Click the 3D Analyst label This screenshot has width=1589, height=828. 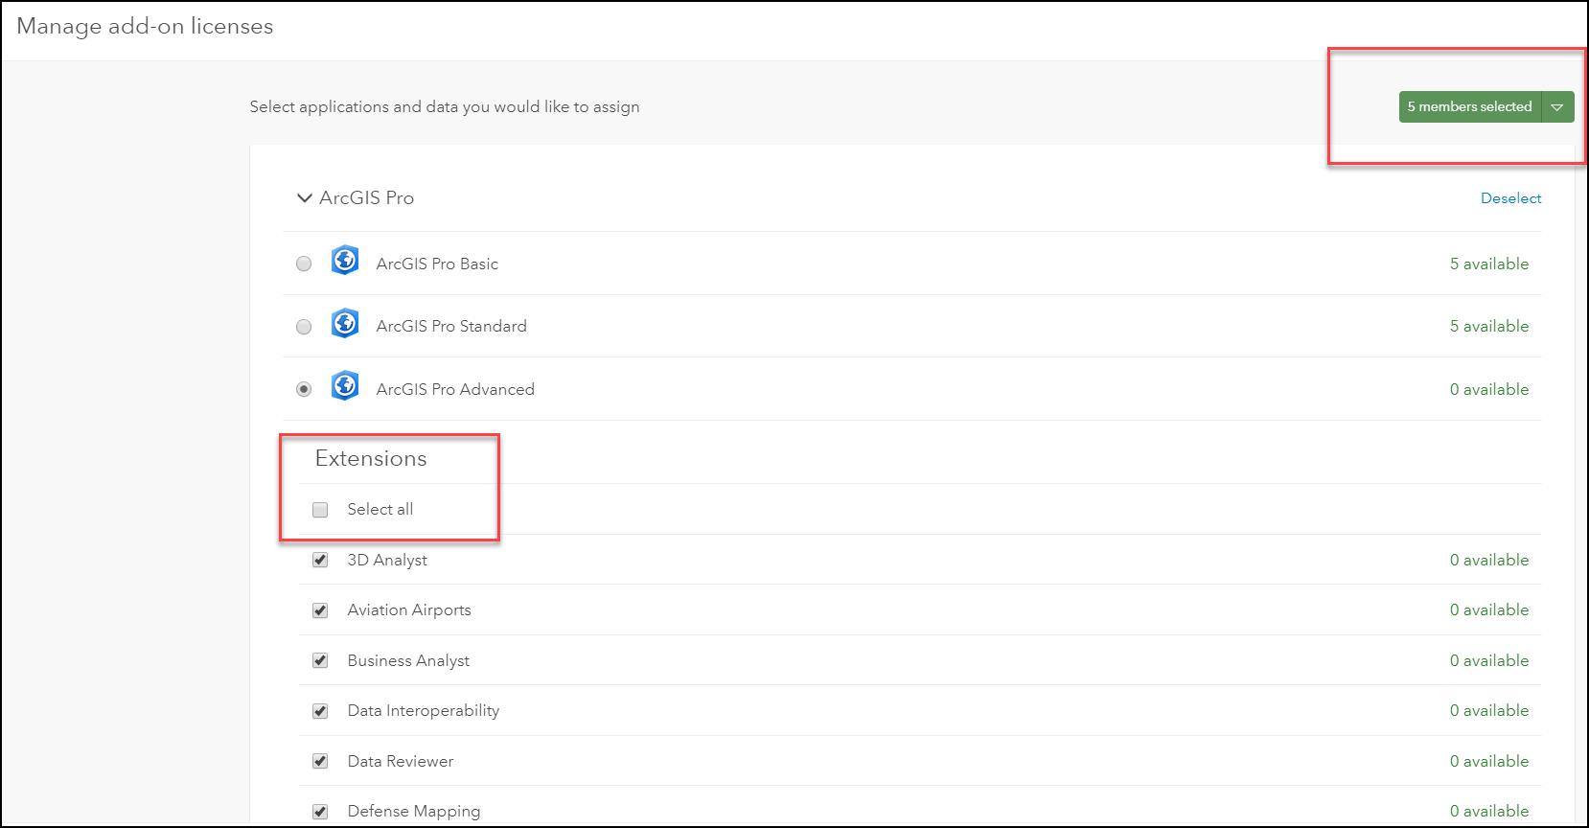click(x=387, y=560)
